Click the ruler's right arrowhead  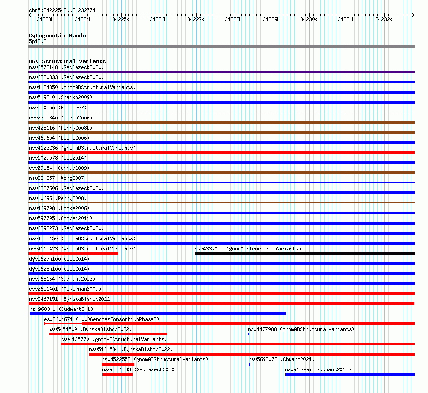[x=413, y=15]
